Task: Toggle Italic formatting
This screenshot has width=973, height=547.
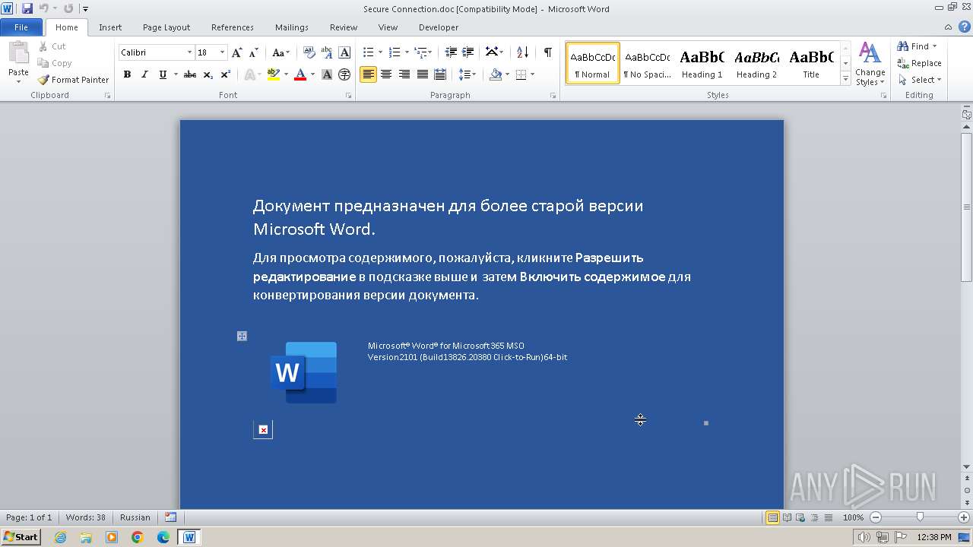Action: coord(144,74)
